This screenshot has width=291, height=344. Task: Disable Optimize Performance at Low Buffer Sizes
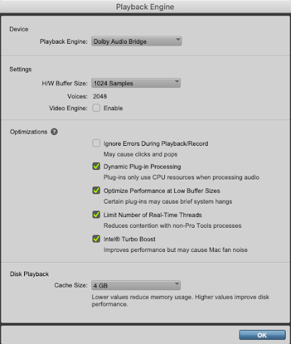(97, 191)
